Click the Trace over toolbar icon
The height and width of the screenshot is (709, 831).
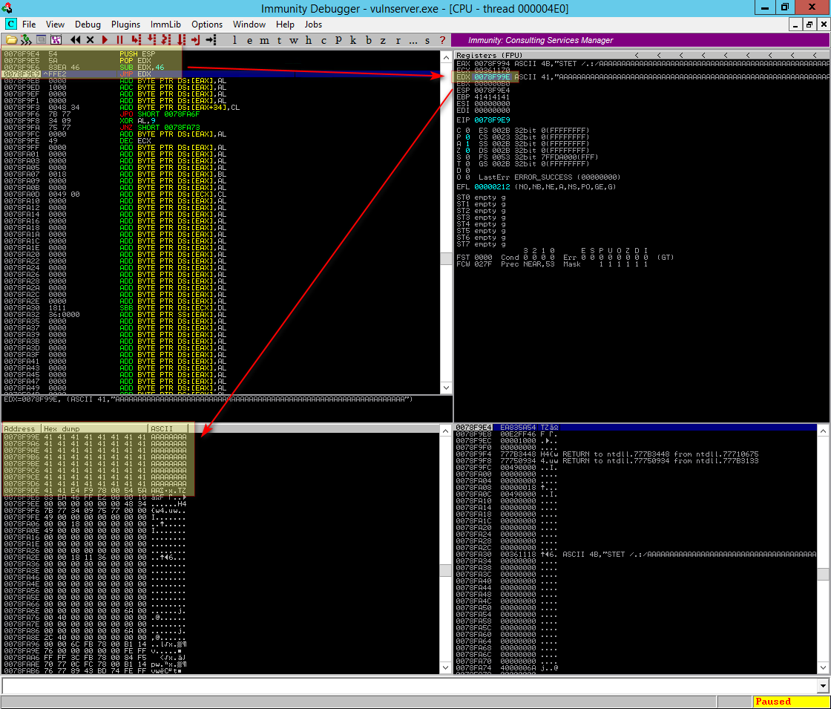click(182, 40)
